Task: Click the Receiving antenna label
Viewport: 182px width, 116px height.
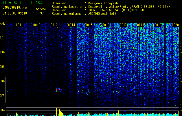Action: click(x=67, y=14)
